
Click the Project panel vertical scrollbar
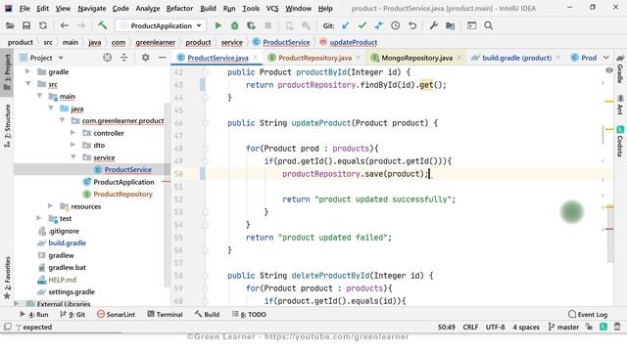(168, 196)
